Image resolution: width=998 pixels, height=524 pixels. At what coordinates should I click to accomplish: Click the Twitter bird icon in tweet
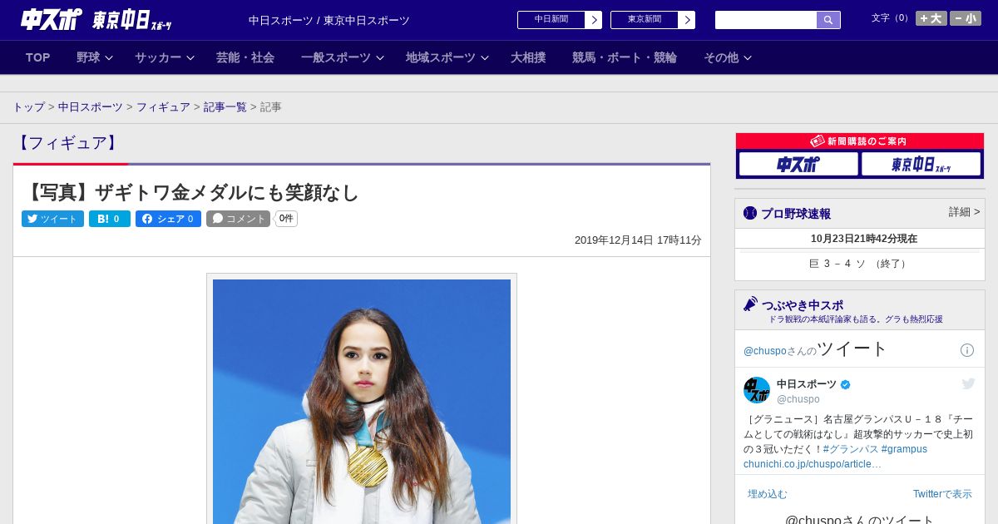coord(968,383)
